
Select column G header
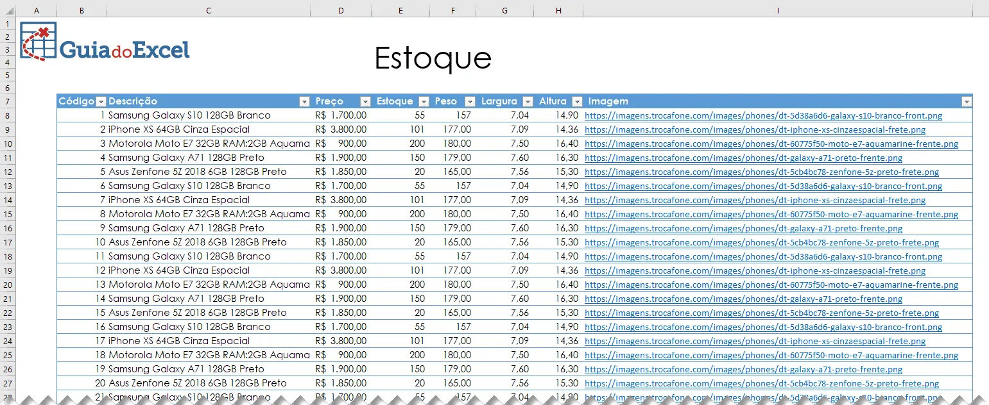click(x=505, y=11)
